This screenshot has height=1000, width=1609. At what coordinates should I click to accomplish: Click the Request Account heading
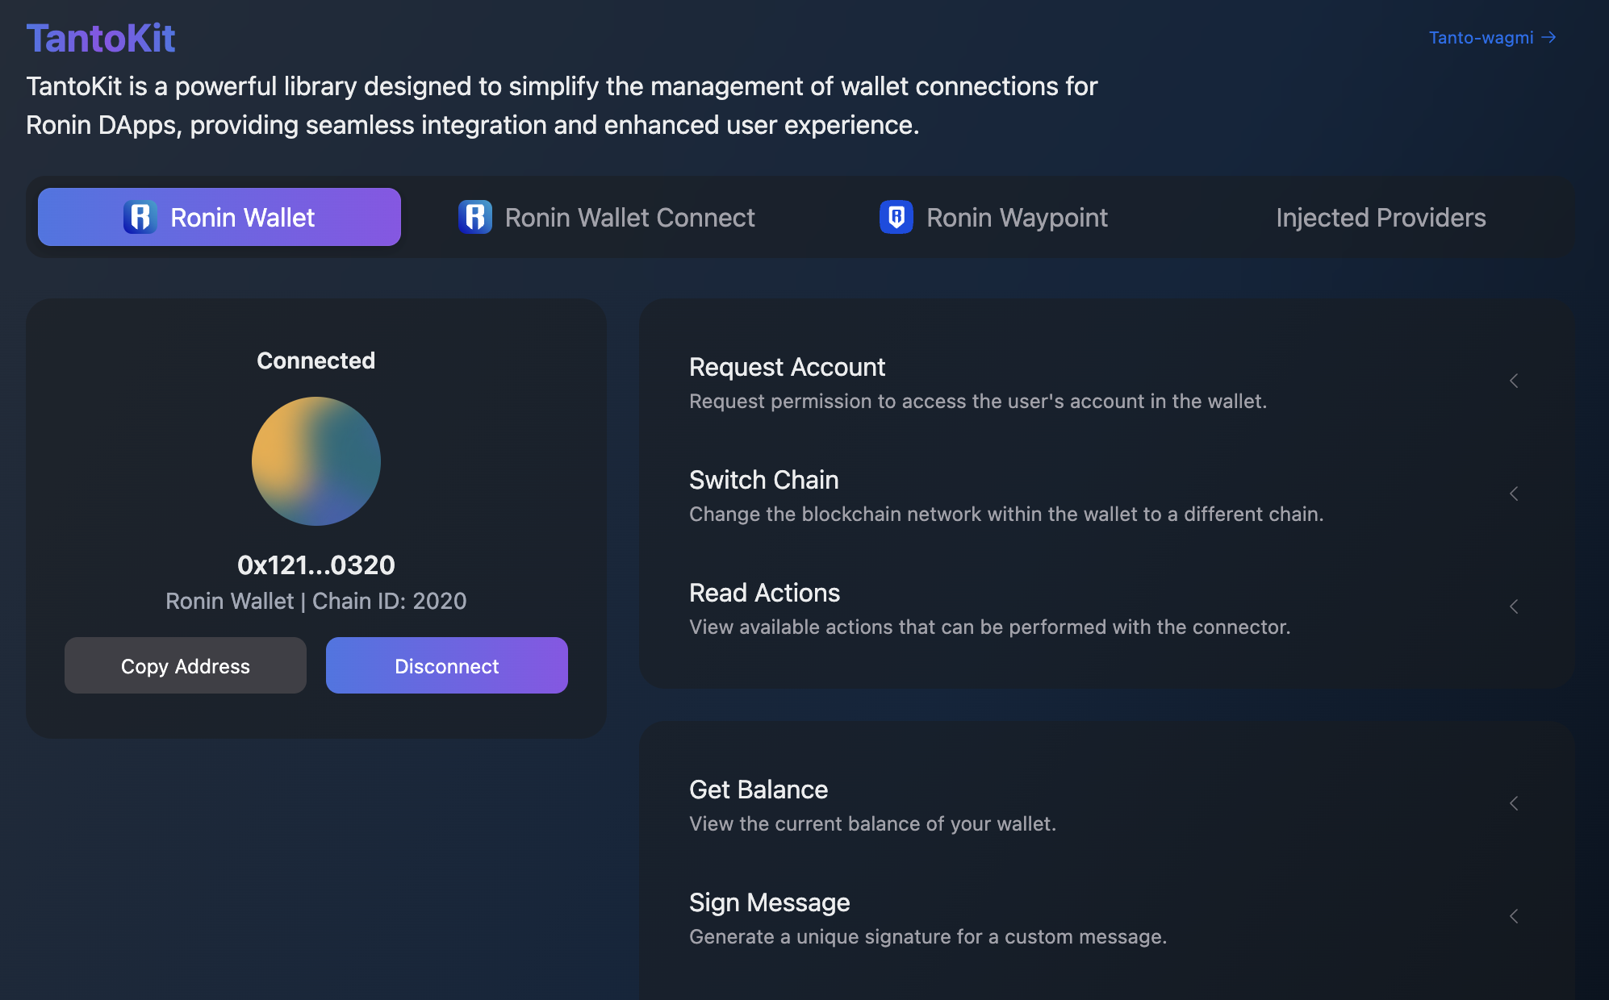787,367
